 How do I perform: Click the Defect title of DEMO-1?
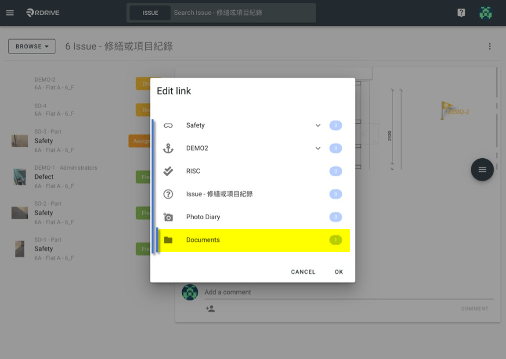(x=44, y=177)
